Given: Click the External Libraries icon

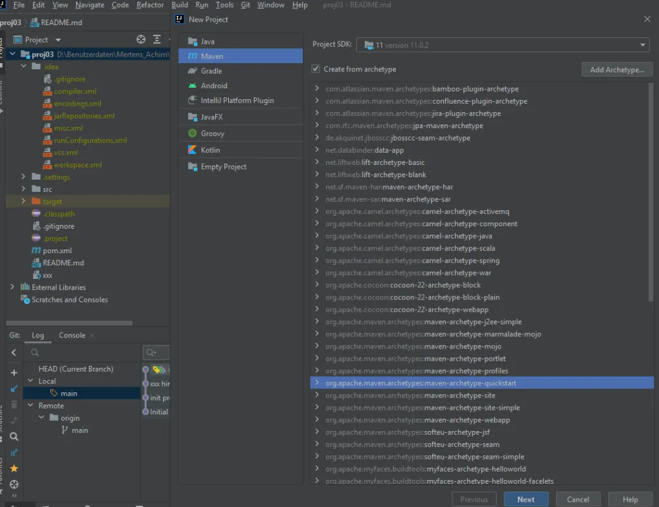Looking at the screenshot, I should click(x=24, y=287).
